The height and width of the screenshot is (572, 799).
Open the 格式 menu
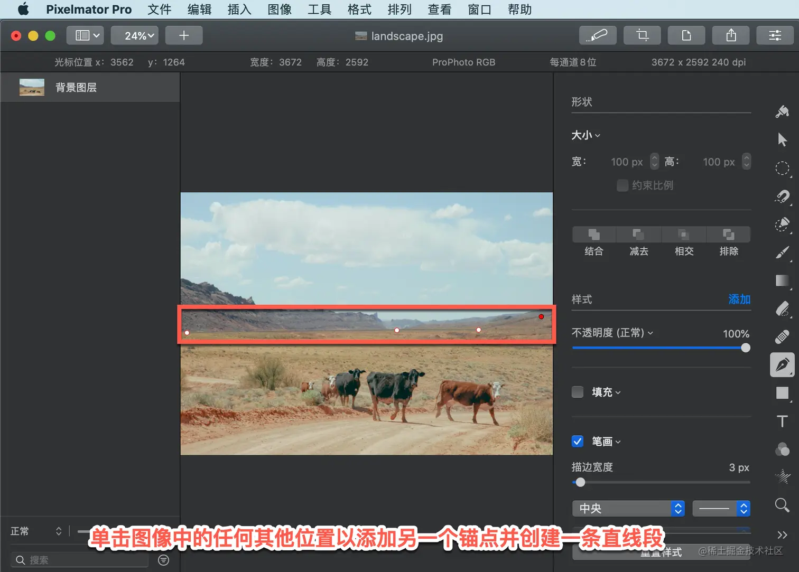[x=359, y=9]
